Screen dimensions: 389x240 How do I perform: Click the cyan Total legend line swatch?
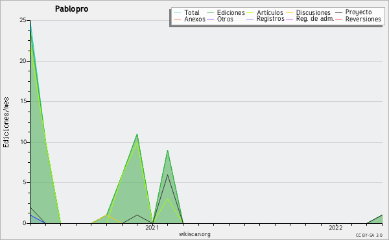tap(177, 13)
